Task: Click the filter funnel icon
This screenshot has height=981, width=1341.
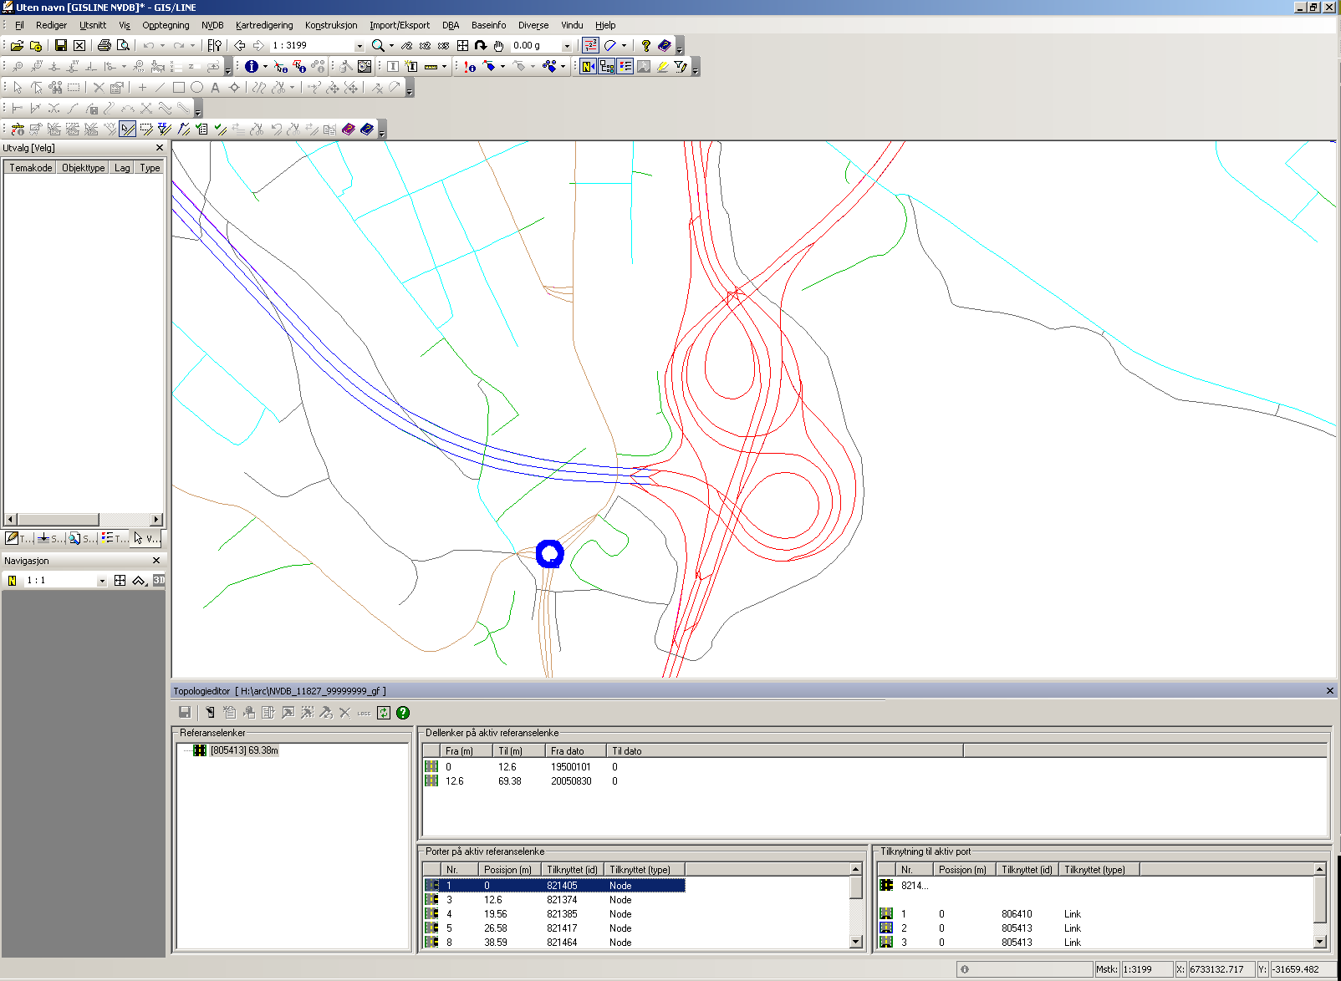Action: [x=681, y=66]
